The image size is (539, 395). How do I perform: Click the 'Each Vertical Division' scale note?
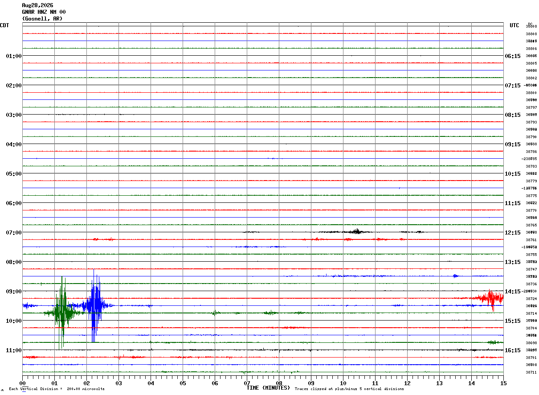[x=57, y=389]
